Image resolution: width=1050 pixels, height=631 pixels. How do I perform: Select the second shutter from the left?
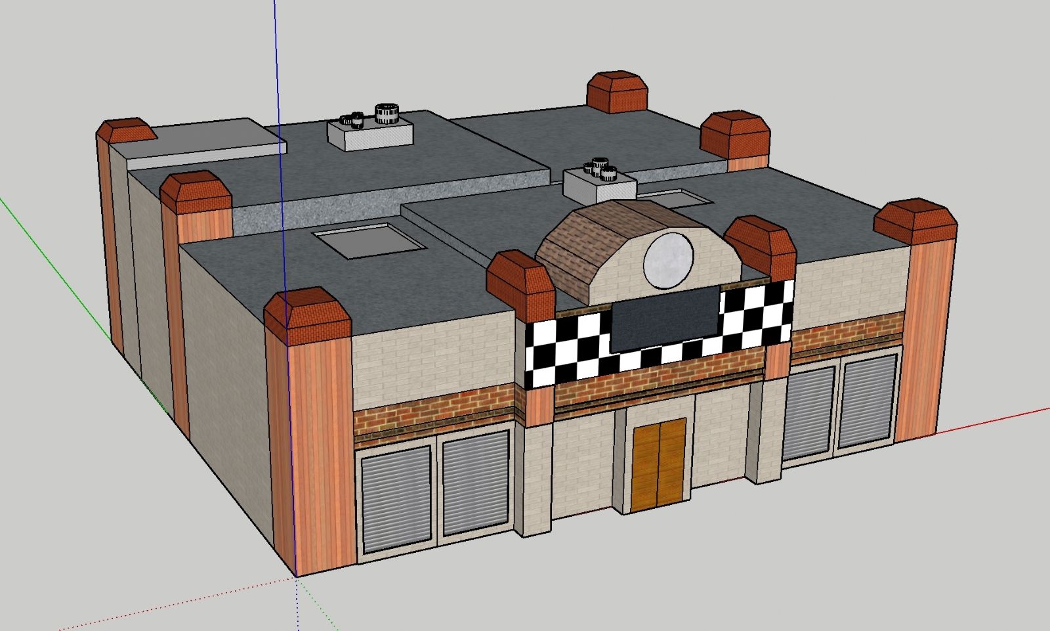[476, 483]
